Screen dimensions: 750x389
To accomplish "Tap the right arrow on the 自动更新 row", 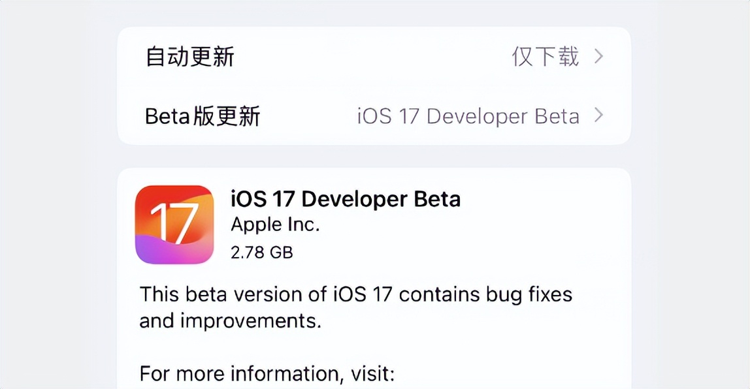I will pos(599,57).
